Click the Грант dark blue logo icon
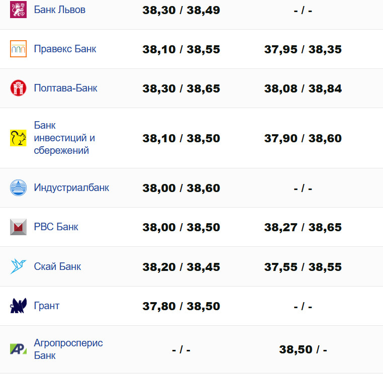Image resolution: width=383 pixels, height=374 pixels. pyautogui.click(x=18, y=306)
